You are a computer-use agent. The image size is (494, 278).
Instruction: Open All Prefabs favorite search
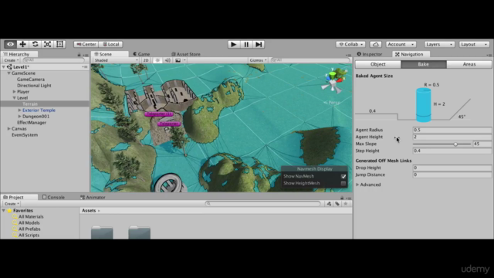pyautogui.click(x=29, y=229)
